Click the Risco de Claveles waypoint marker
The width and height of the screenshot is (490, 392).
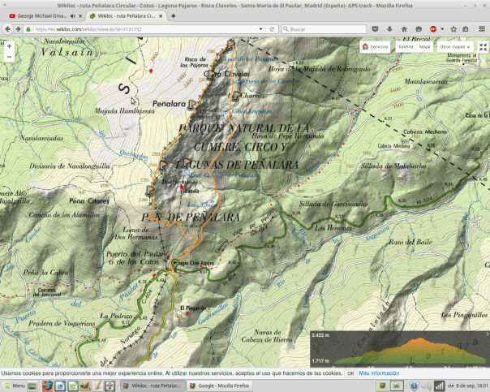pyautogui.click(x=208, y=75)
